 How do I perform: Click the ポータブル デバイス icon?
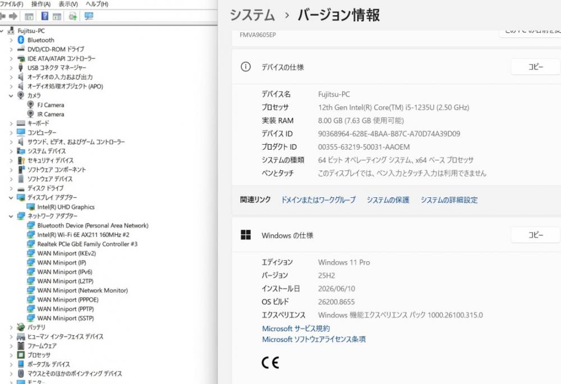click(21, 364)
